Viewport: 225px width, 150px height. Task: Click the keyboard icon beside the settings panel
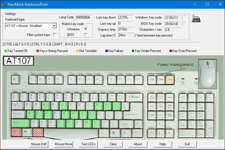pos(196,19)
